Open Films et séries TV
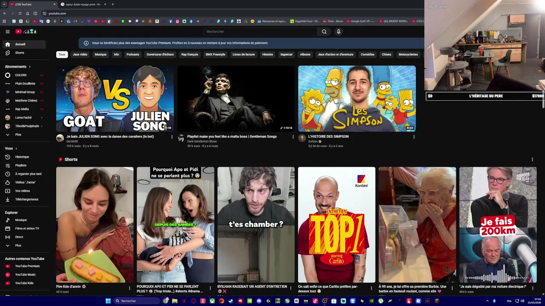Viewport: 545px width, 306px height. (24, 229)
